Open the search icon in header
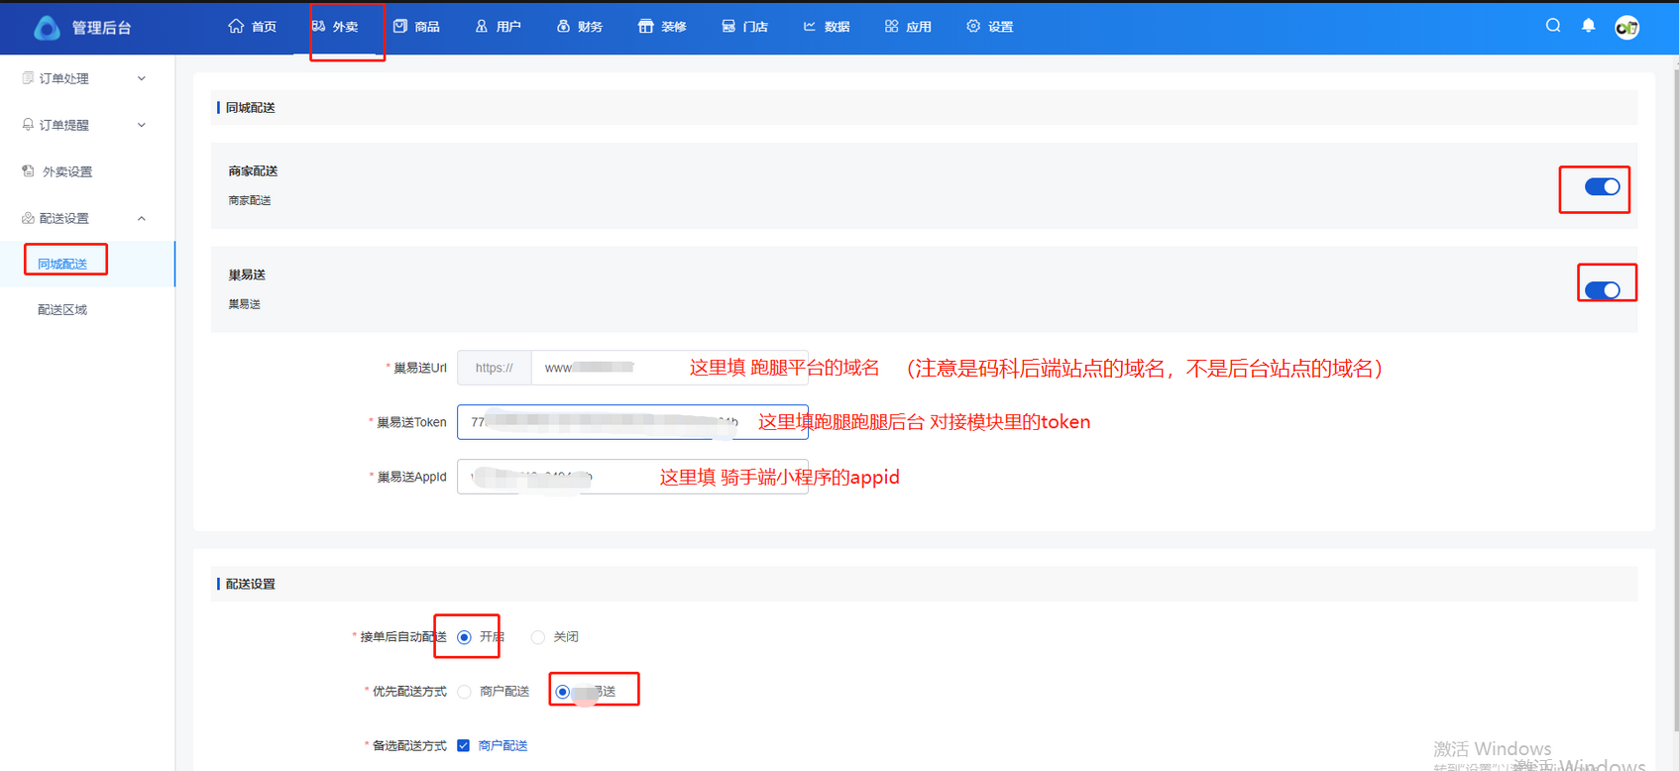Screen dimensions: 1679x771 1553,26
